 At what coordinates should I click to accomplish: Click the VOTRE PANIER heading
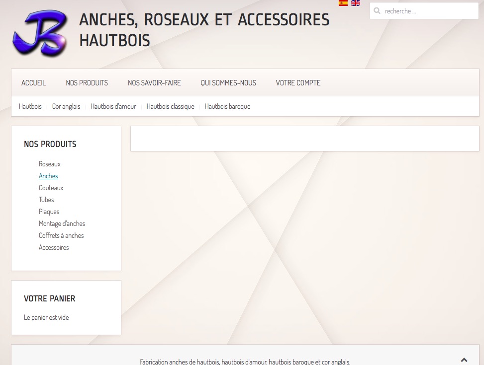pyautogui.click(x=49, y=298)
